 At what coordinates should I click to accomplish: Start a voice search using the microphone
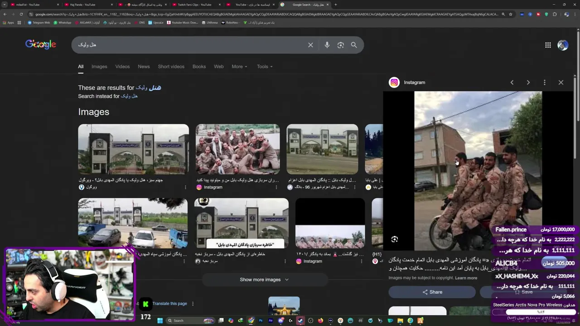327,45
